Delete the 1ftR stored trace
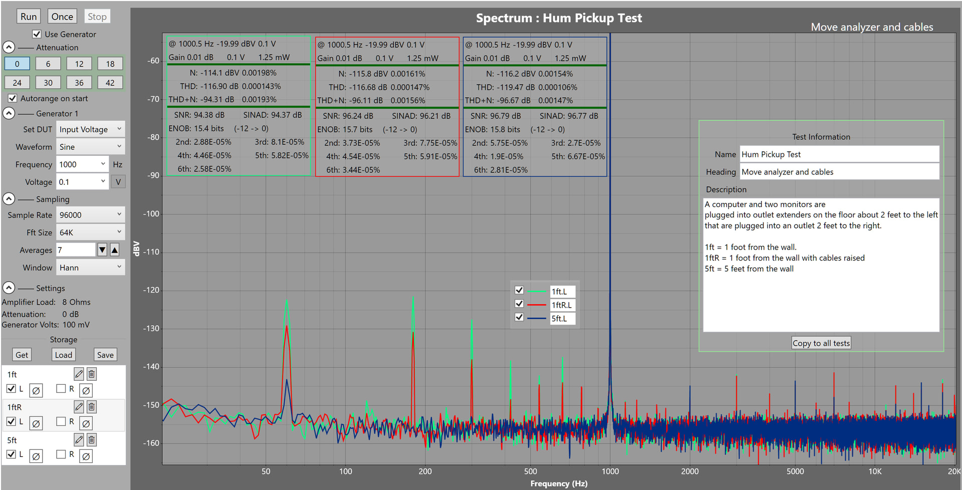This screenshot has width=962, height=490. click(92, 407)
